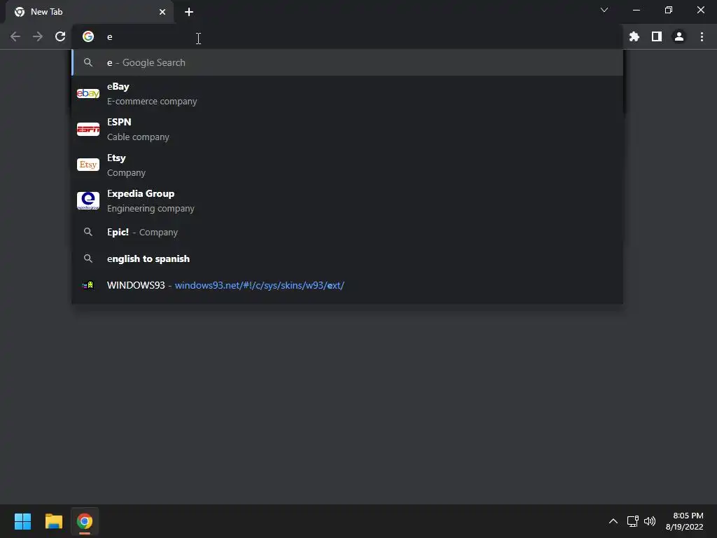Click the WINDOWS93 favicon
The image size is (717, 538).
(x=88, y=285)
